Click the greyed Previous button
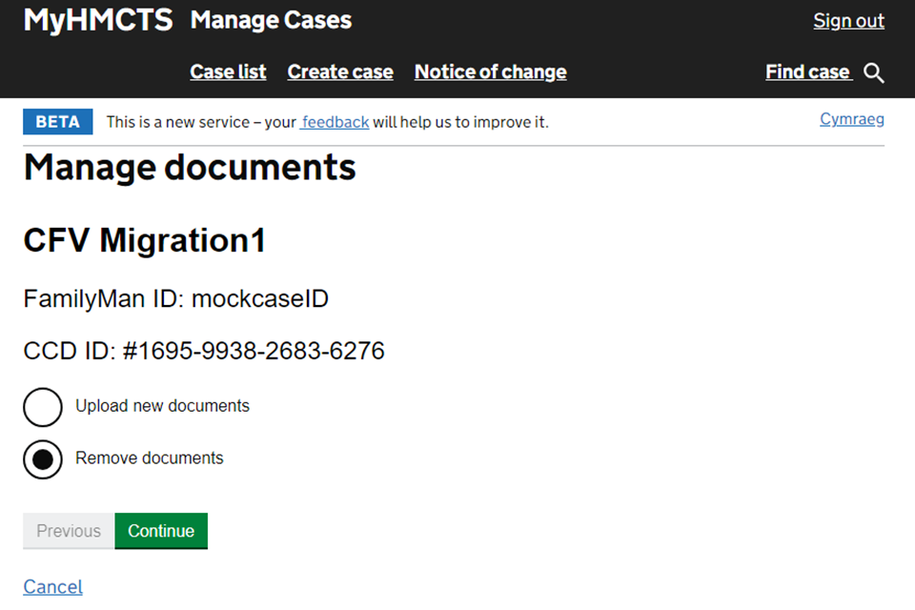The image size is (915, 610). (69, 531)
